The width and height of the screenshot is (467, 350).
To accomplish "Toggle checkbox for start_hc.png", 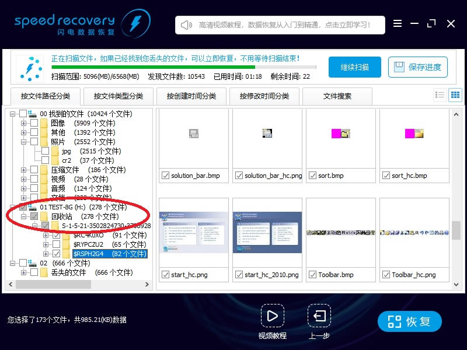I will (165, 275).
